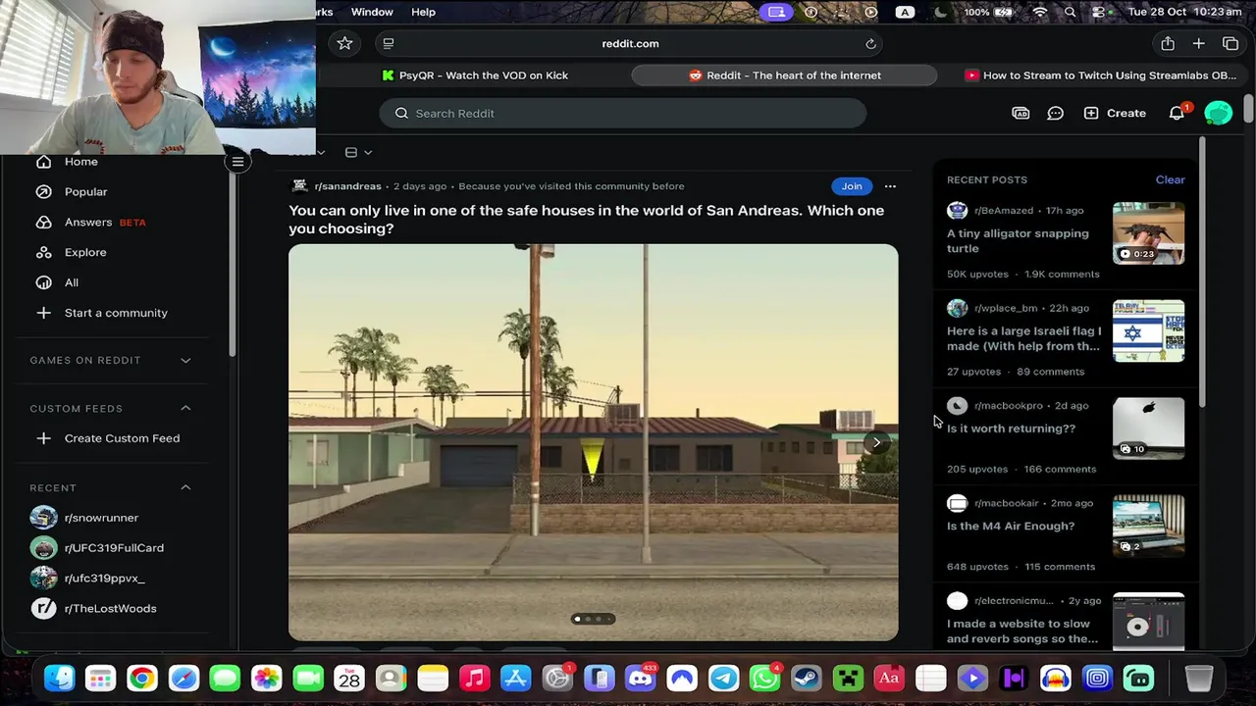The height and width of the screenshot is (706, 1256).
Task: Open Minecraft from the dock
Action: tap(848, 679)
